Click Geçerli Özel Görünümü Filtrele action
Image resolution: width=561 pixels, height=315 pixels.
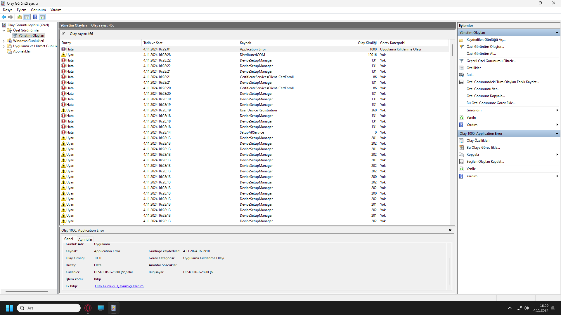(491, 61)
